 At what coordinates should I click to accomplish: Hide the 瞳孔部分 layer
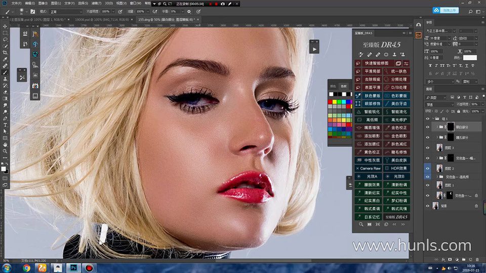click(428, 138)
